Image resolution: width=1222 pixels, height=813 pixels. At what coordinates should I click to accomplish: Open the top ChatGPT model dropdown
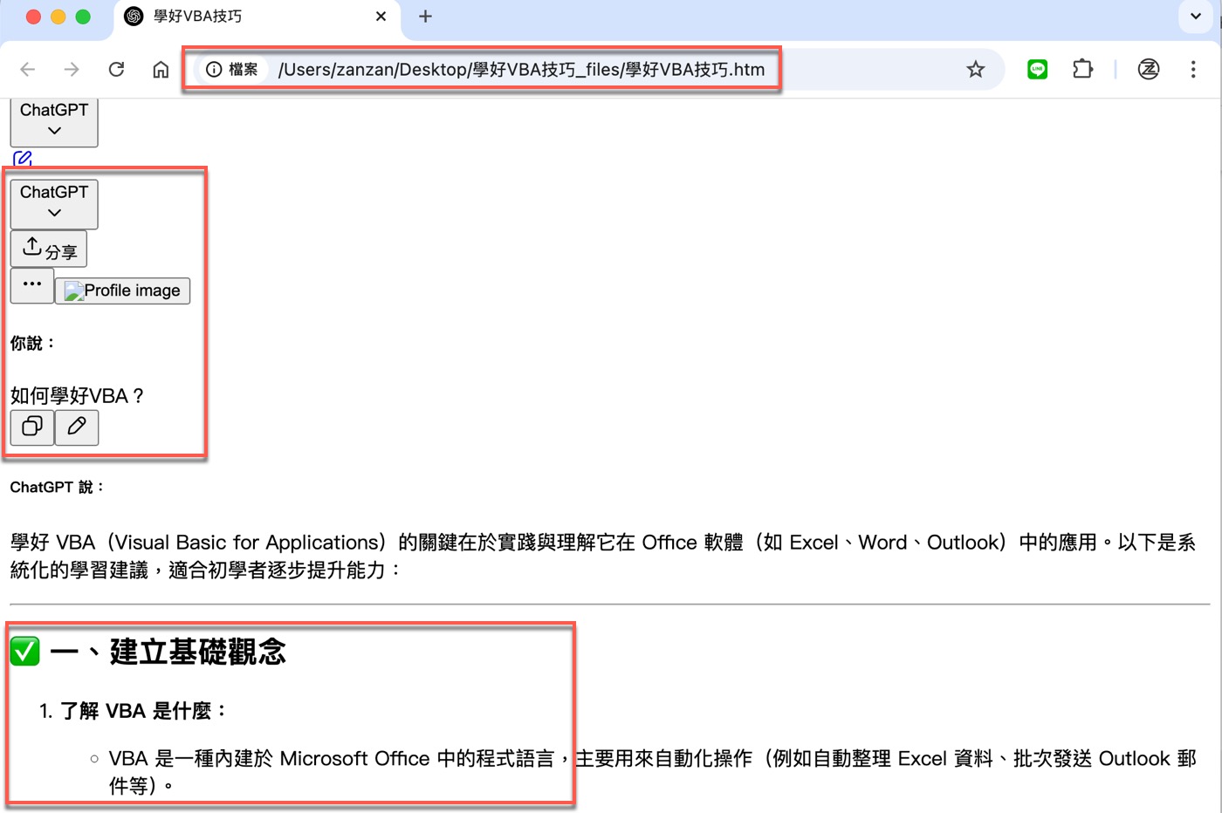[54, 121]
